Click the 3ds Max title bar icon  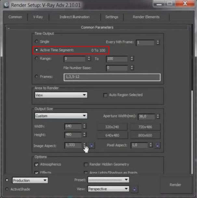click(x=6, y=5)
